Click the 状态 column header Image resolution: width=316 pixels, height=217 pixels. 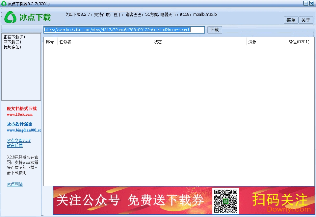158,42
